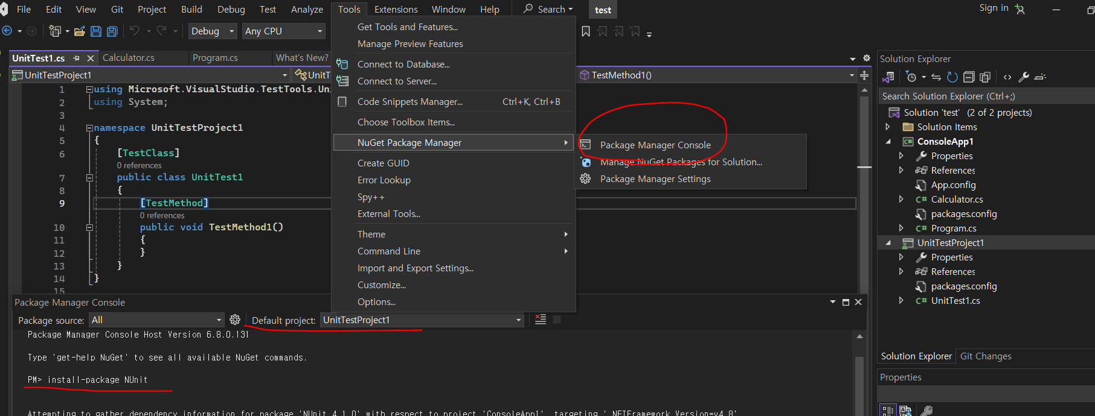1095x416 pixels.
Task: Open Package Manager Console settings gear
Action: tap(235, 320)
